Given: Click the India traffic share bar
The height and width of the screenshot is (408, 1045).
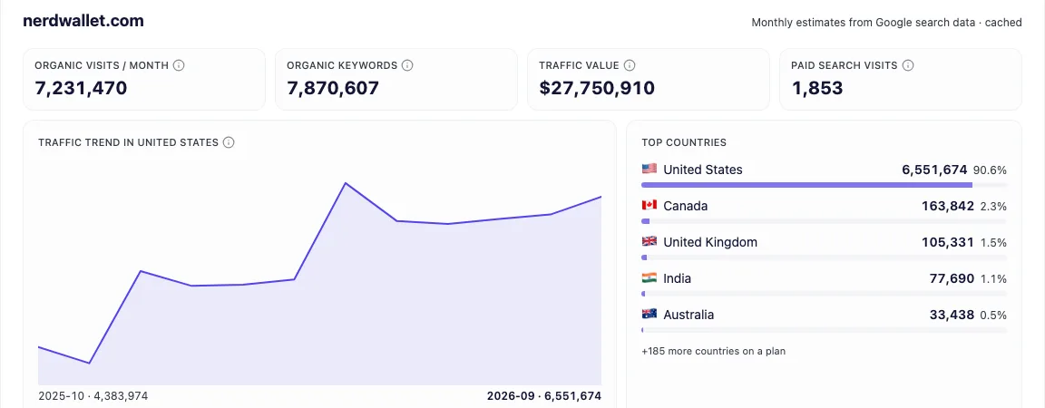Looking at the screenshot, I should 824,294.
